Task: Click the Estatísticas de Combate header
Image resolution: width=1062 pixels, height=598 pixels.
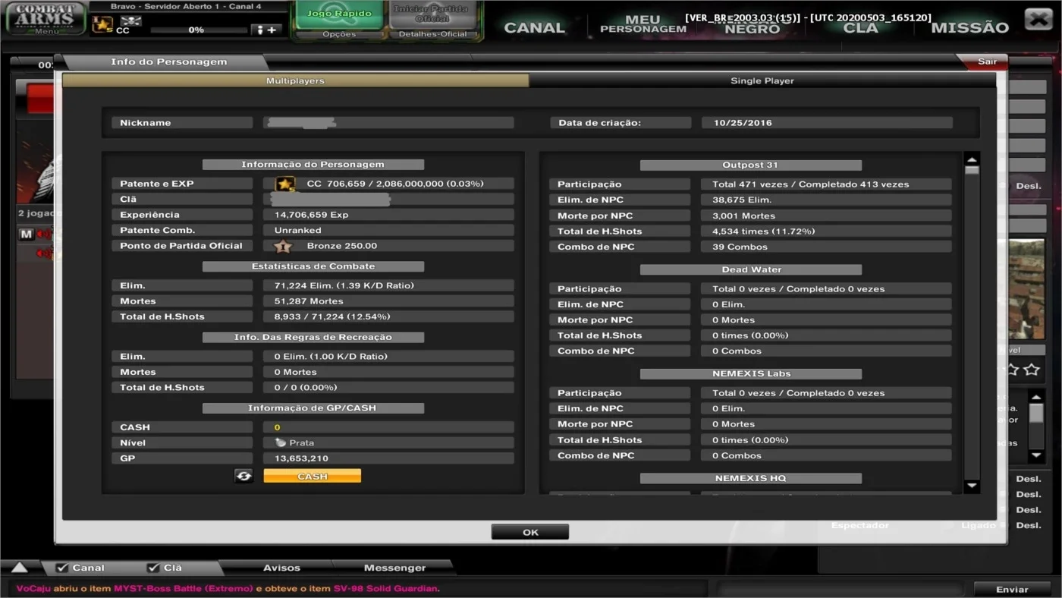Action: click(x=313, y=266)
